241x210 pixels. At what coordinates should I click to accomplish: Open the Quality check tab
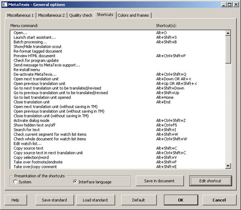81,16
